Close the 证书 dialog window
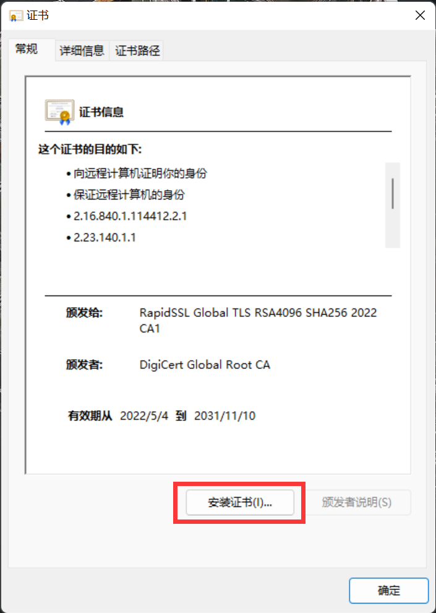Screen dimensions: 436x613 click(x=420, y=15)
